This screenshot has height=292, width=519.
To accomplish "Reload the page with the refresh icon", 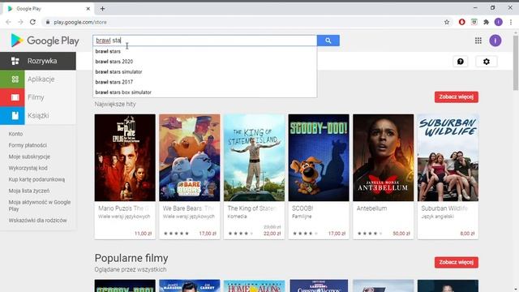I will coord(32,22).
